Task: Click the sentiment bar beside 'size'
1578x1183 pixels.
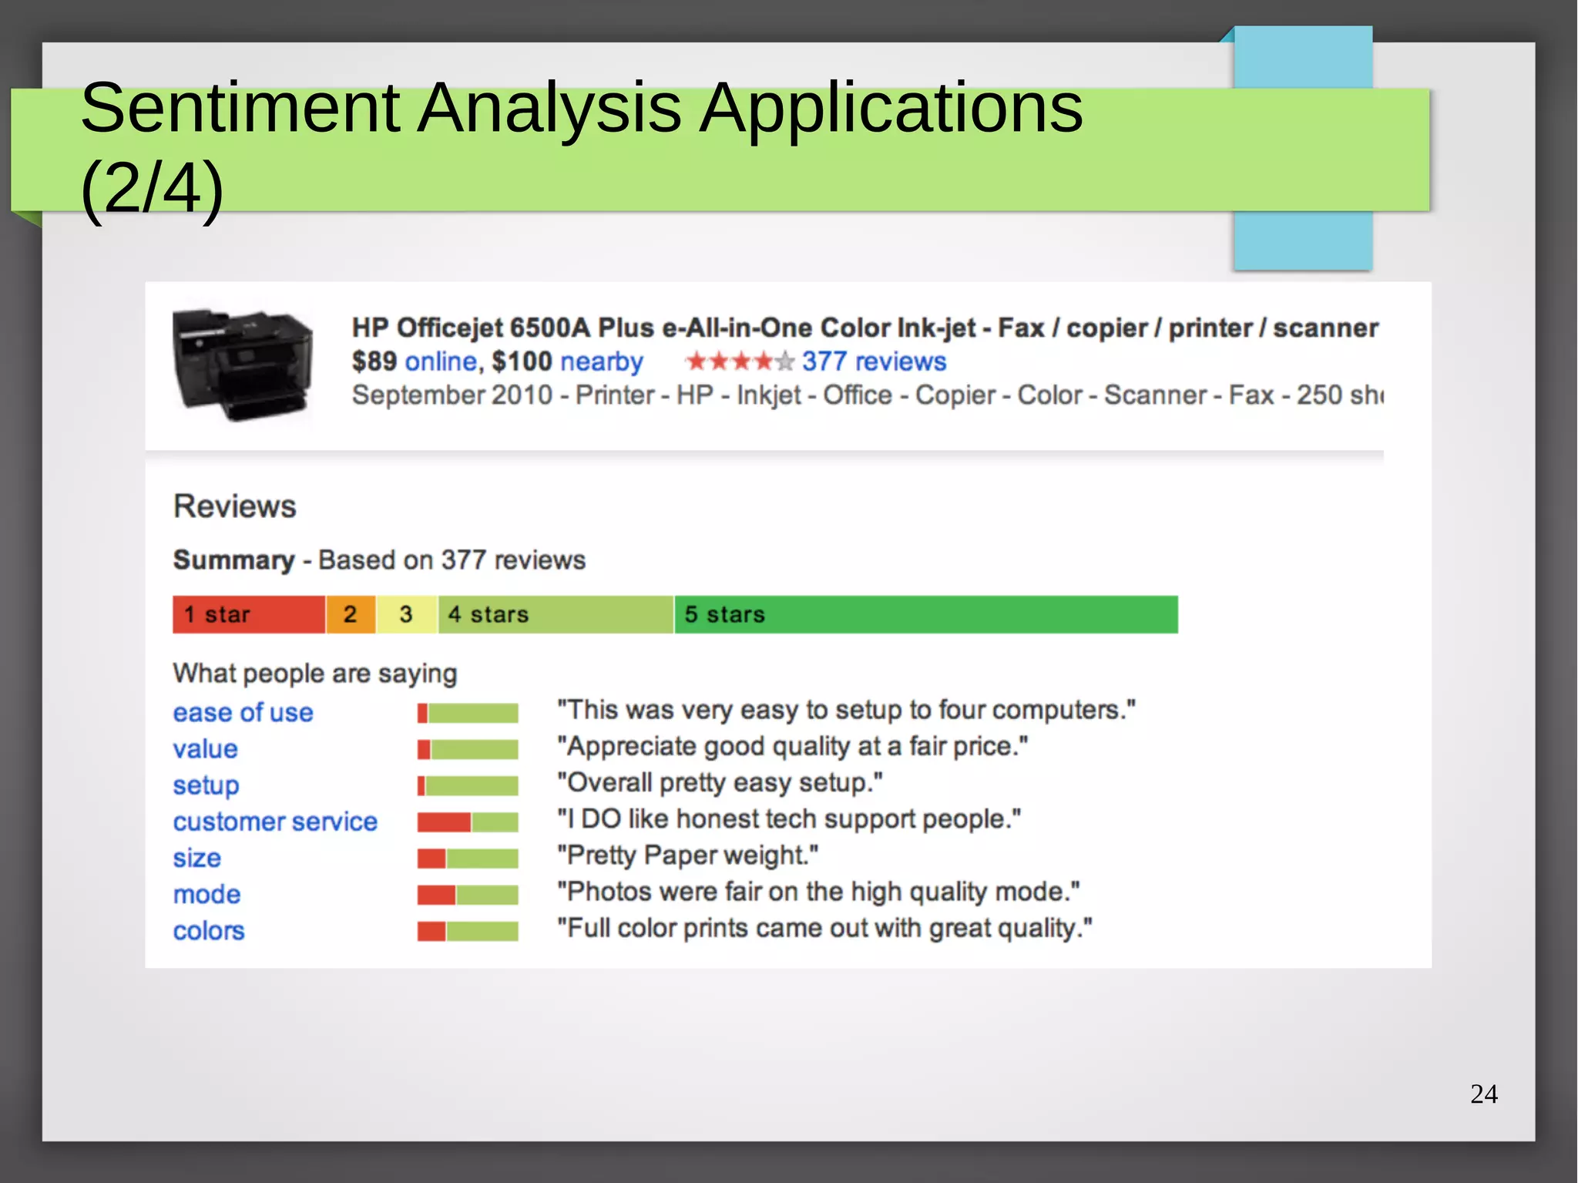Action: [x=468, y=859]
